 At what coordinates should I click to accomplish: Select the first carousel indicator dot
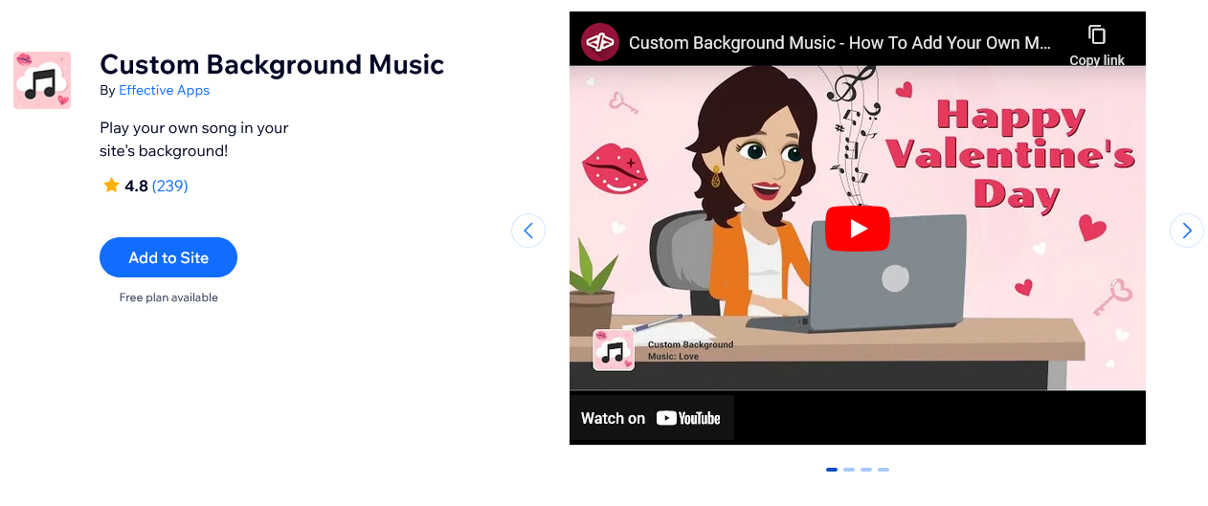tap(832, 470)
